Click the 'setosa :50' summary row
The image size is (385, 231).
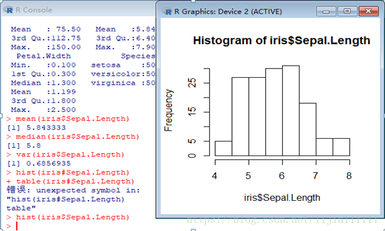123,65
